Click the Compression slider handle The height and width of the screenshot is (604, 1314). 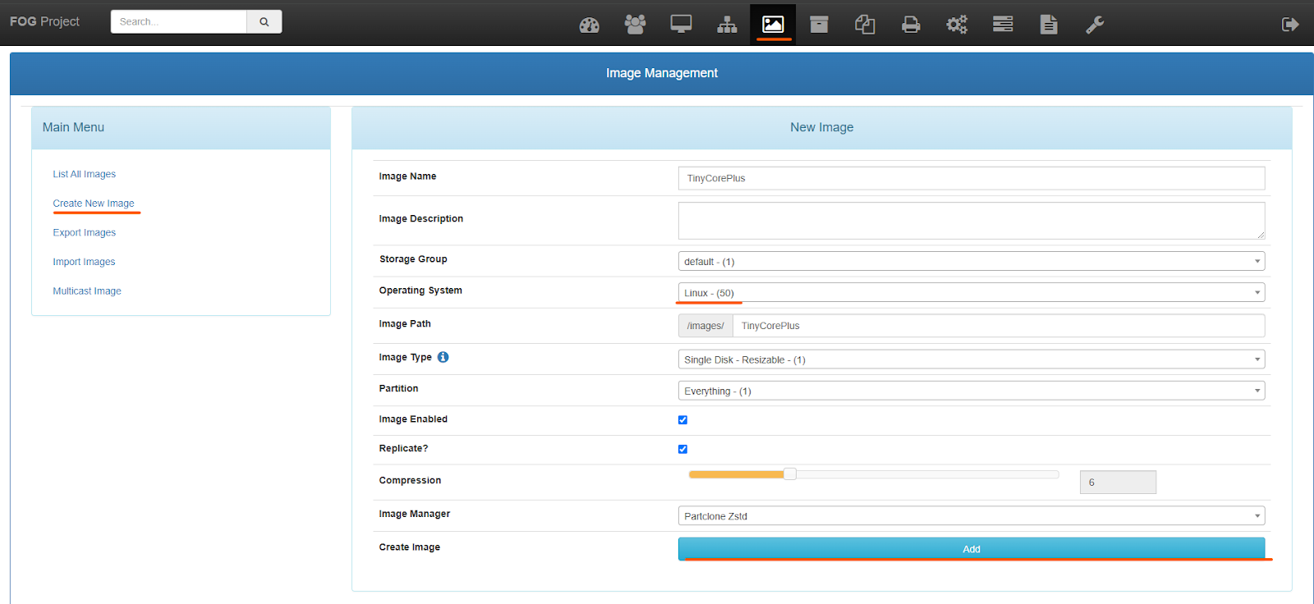pyautogui.click(x=790, y=474)
